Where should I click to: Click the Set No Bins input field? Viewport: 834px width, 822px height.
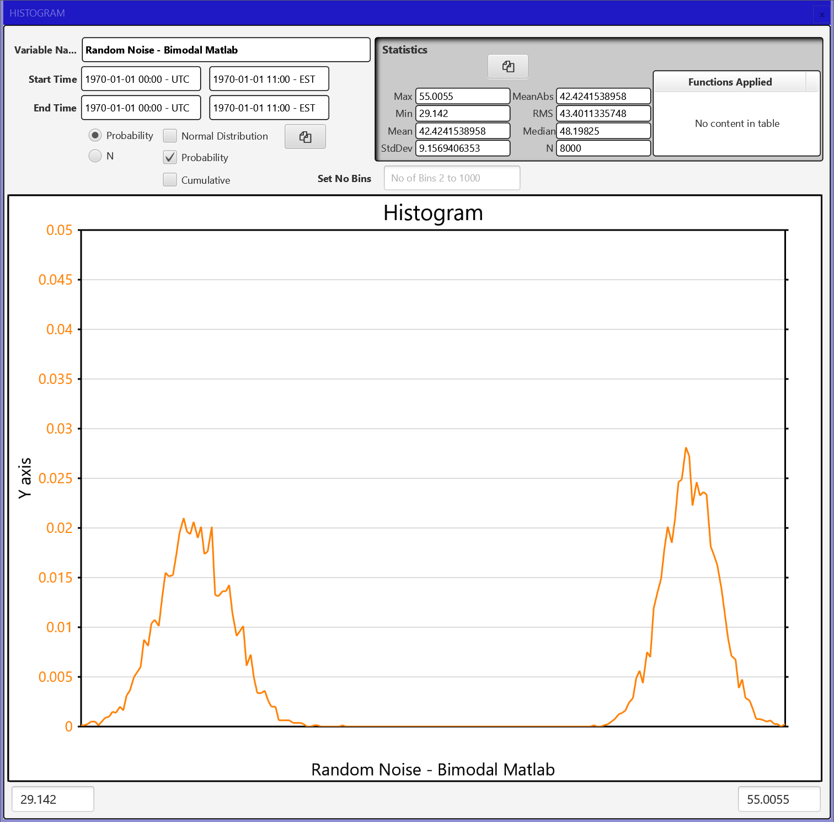[x=451, y=178]
